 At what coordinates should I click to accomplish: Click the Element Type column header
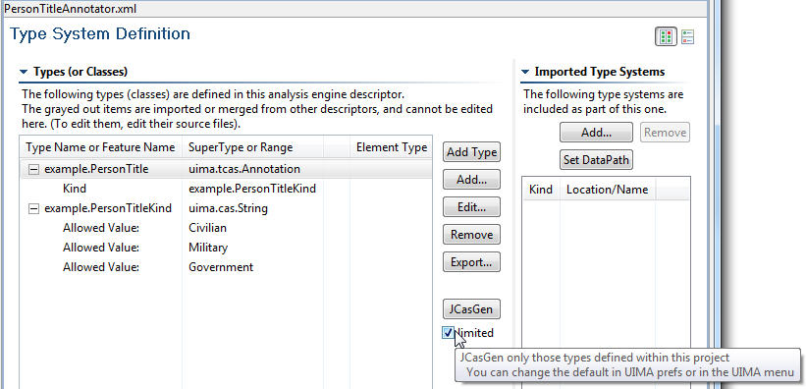pos(391,147)
